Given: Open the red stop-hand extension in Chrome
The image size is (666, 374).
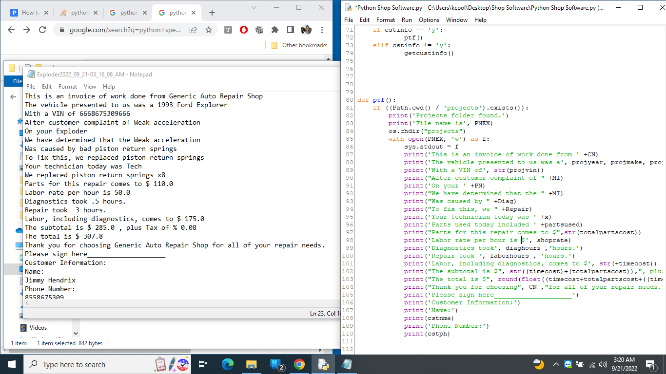Looking at the screenshot, I should tap(244, 30).
